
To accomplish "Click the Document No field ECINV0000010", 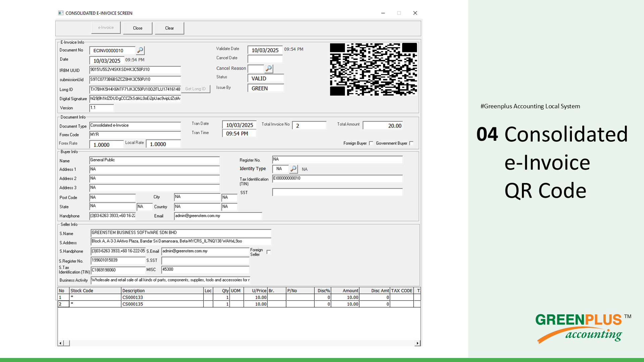I will [112, 51].
